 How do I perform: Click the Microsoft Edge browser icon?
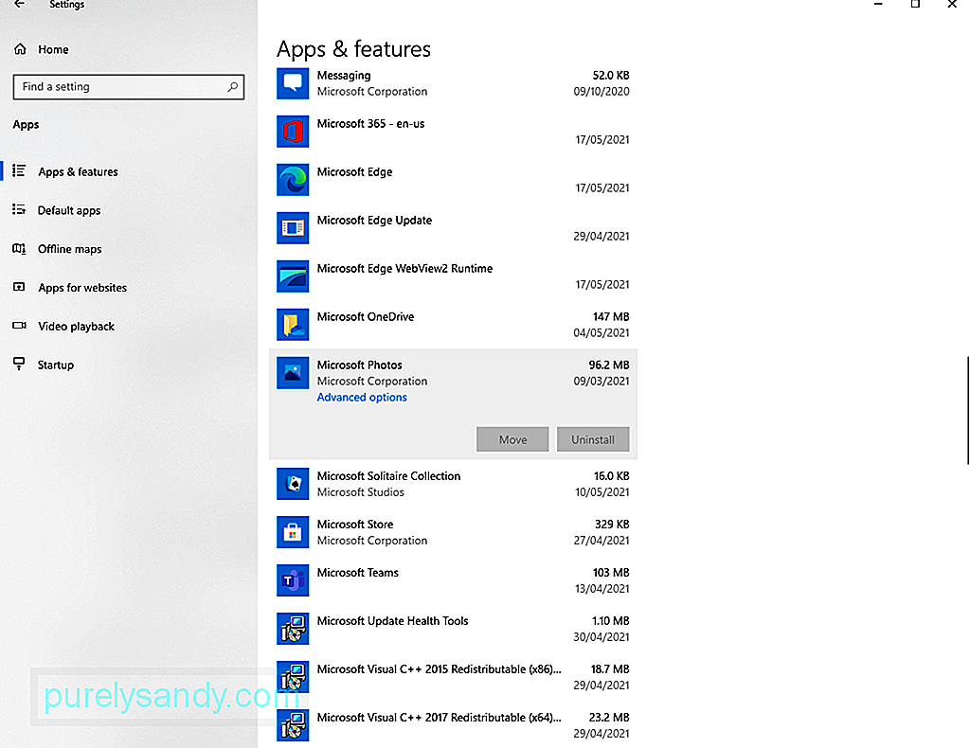click(293, 179)
